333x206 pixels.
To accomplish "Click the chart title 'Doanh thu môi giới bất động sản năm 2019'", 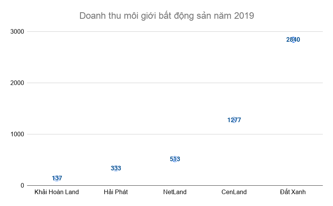I will tap(166, 16).
